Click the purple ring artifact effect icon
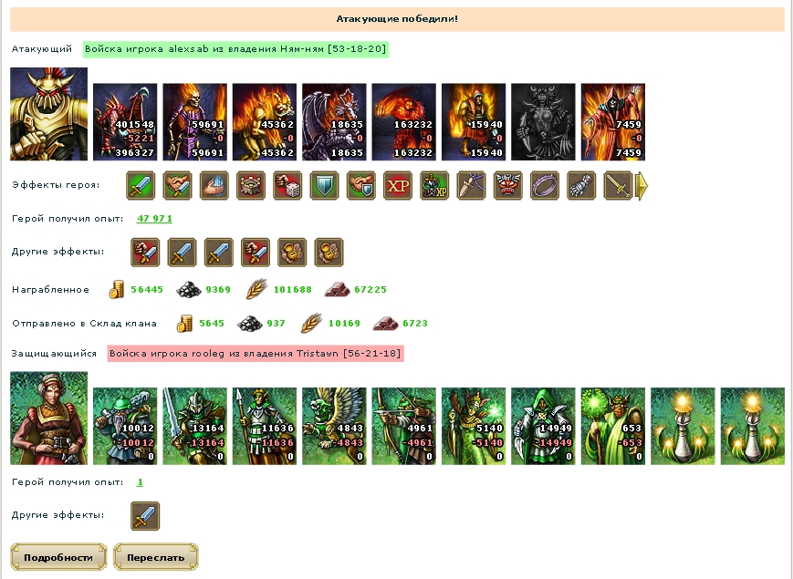The width and height of the screenshot is (793, 579). click(x=545, y=185)
